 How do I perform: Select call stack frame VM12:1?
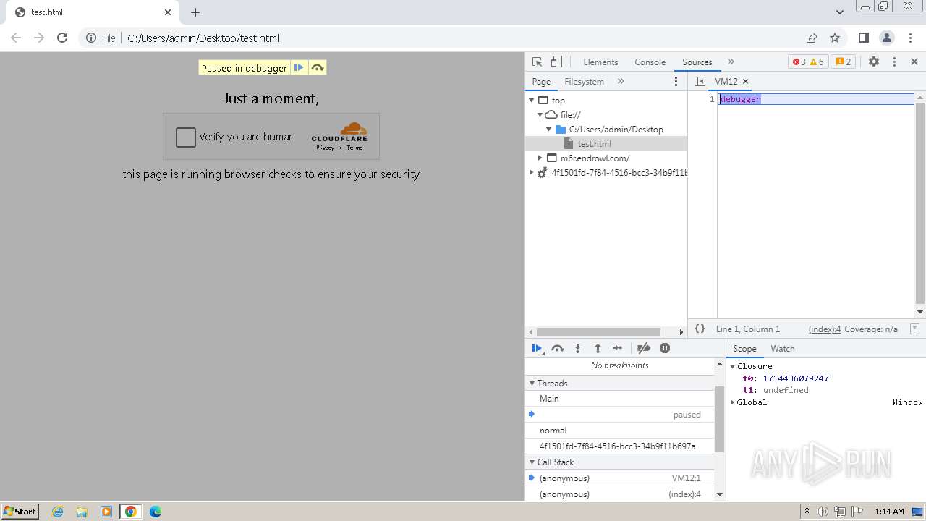tap(620, 478)
